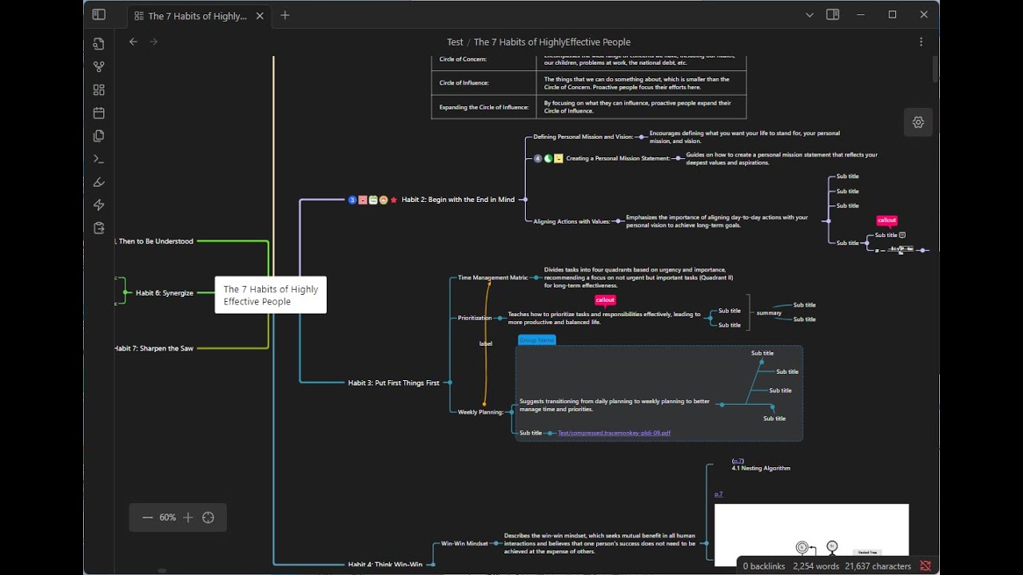Collapse Weekly Planning node dot

511,412
